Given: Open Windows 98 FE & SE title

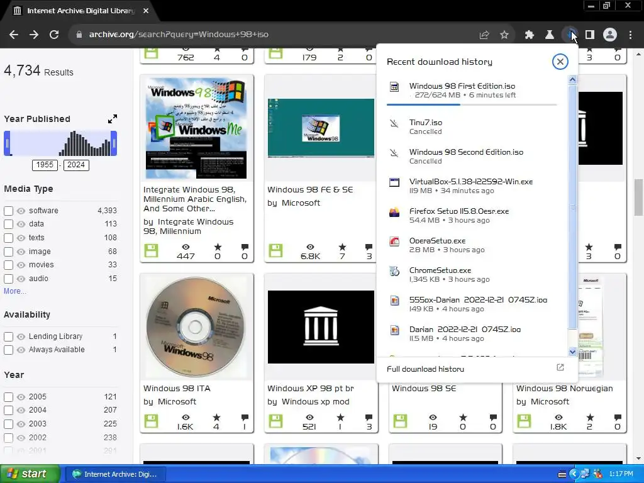Looking at the screenshot, I should [310, 189].
